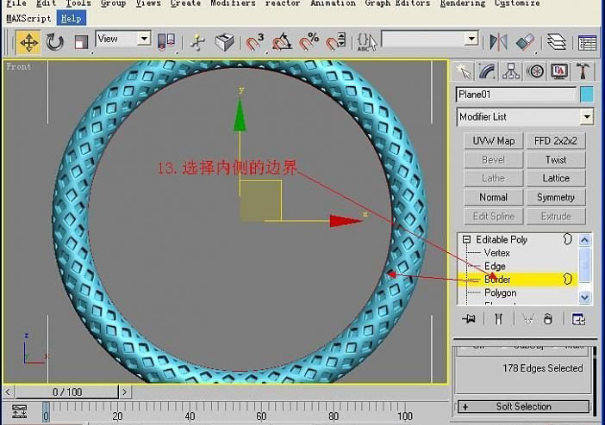Click the Mirror tool icon
605x425 pixels.
498,42
